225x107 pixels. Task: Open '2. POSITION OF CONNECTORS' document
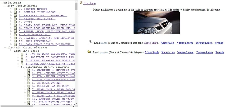point(50,57)
